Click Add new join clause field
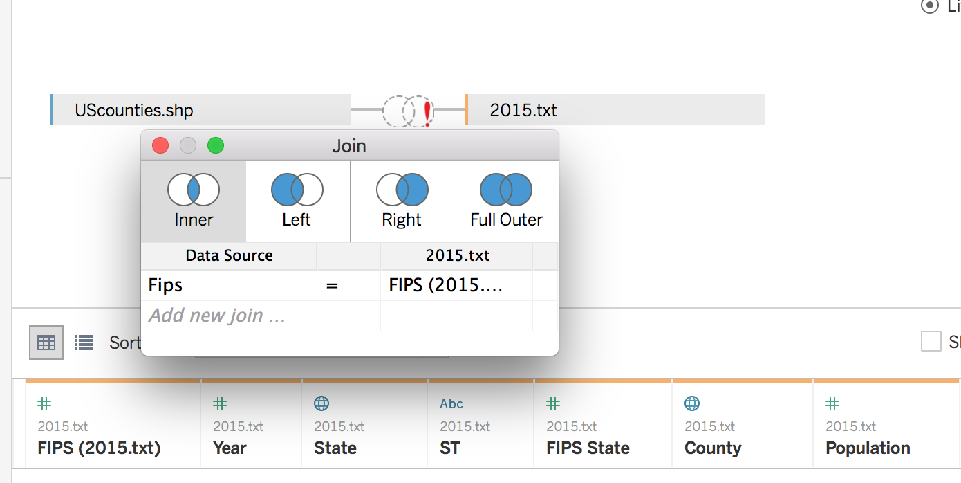This screenshot has height=483, width=961. (217, 316)
